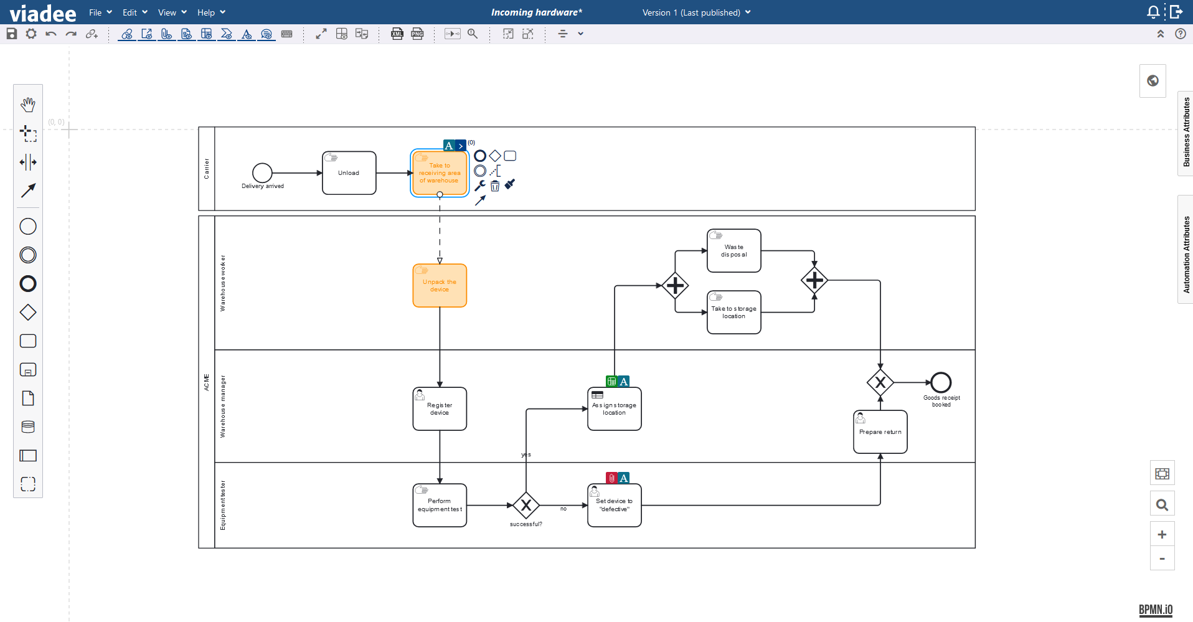Screen dimensions: 1193x622
Task: Activate the create/remove space tool
Action: point(28,162)
